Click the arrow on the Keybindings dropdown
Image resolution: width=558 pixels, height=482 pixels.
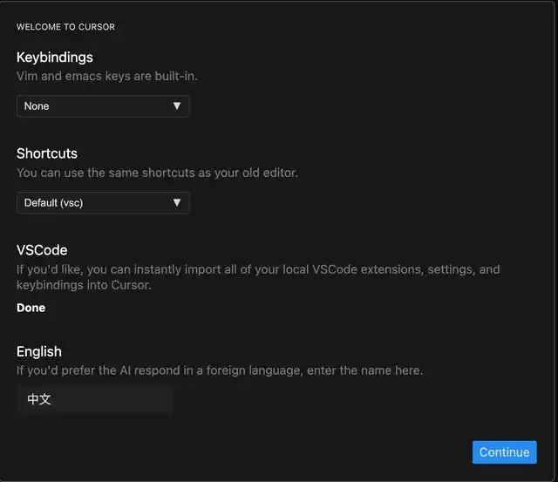[x=177, y=106]
